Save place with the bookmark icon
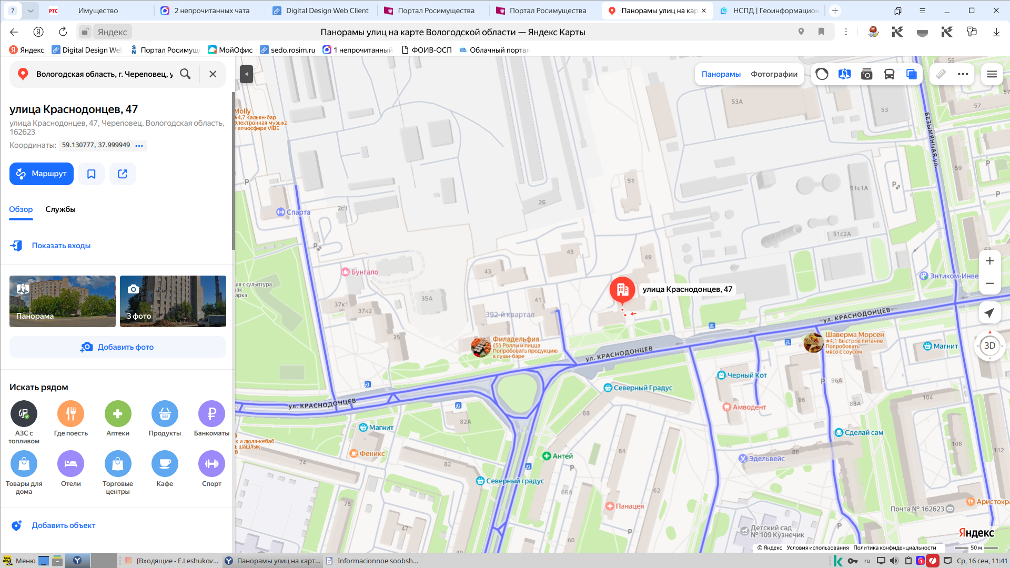The image size is (1010, 568). pos(92,174)
